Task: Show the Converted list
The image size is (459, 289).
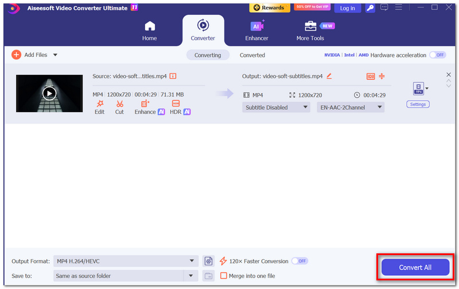Action: coord(252,55)
